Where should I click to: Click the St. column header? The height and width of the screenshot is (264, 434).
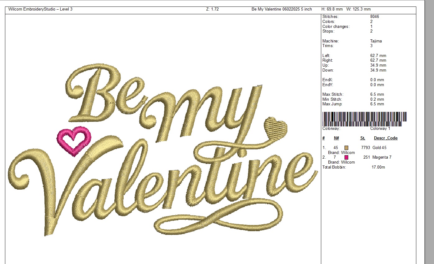pyautogui.click(x=363, y=138)
